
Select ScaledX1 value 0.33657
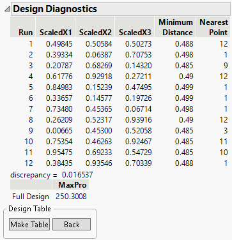click(x=59, y=98)
